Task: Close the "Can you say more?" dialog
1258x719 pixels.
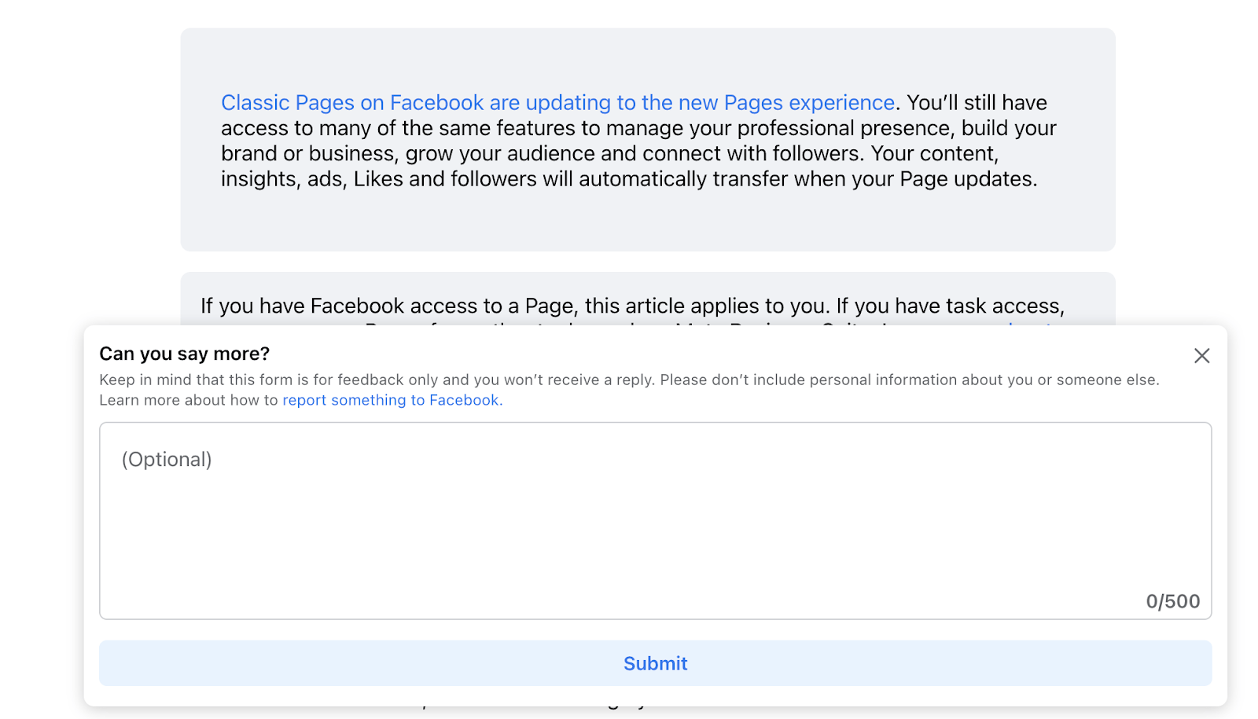Action: (1201, 356)
